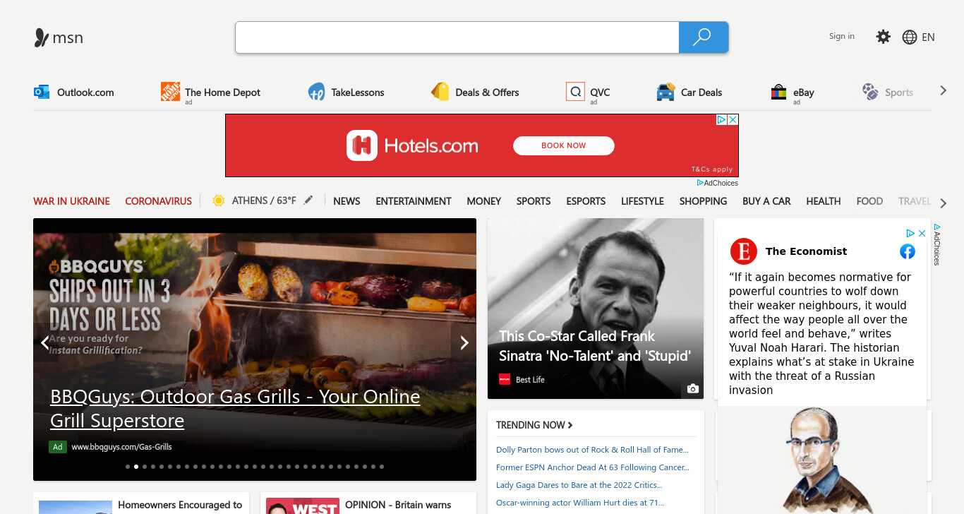Click the MSN butterfly logo
The image size is (964, 514).
[x=42, y=37]
